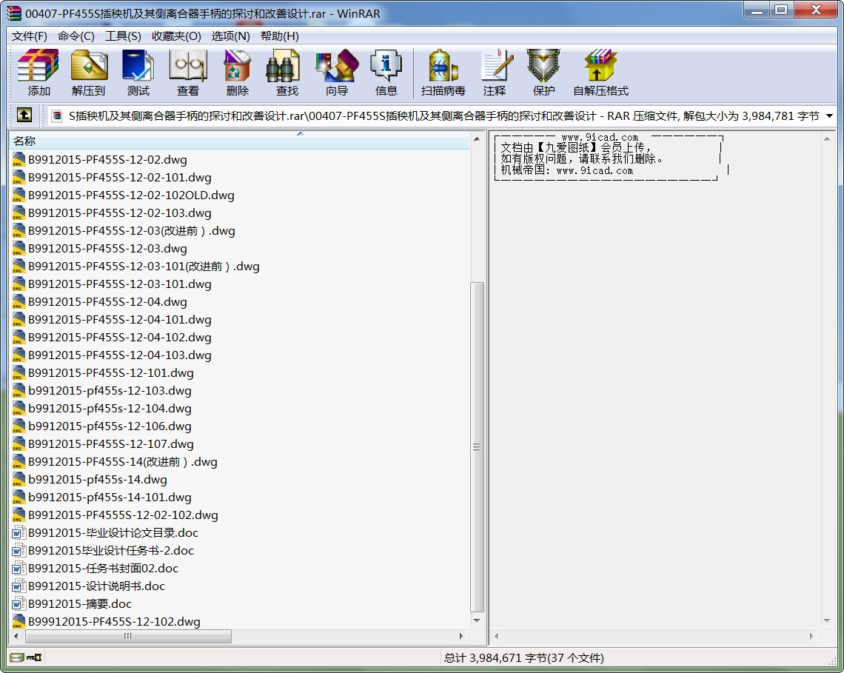
Task: Click the Add (添加) toolbar icon
Action: click(38, 73)
